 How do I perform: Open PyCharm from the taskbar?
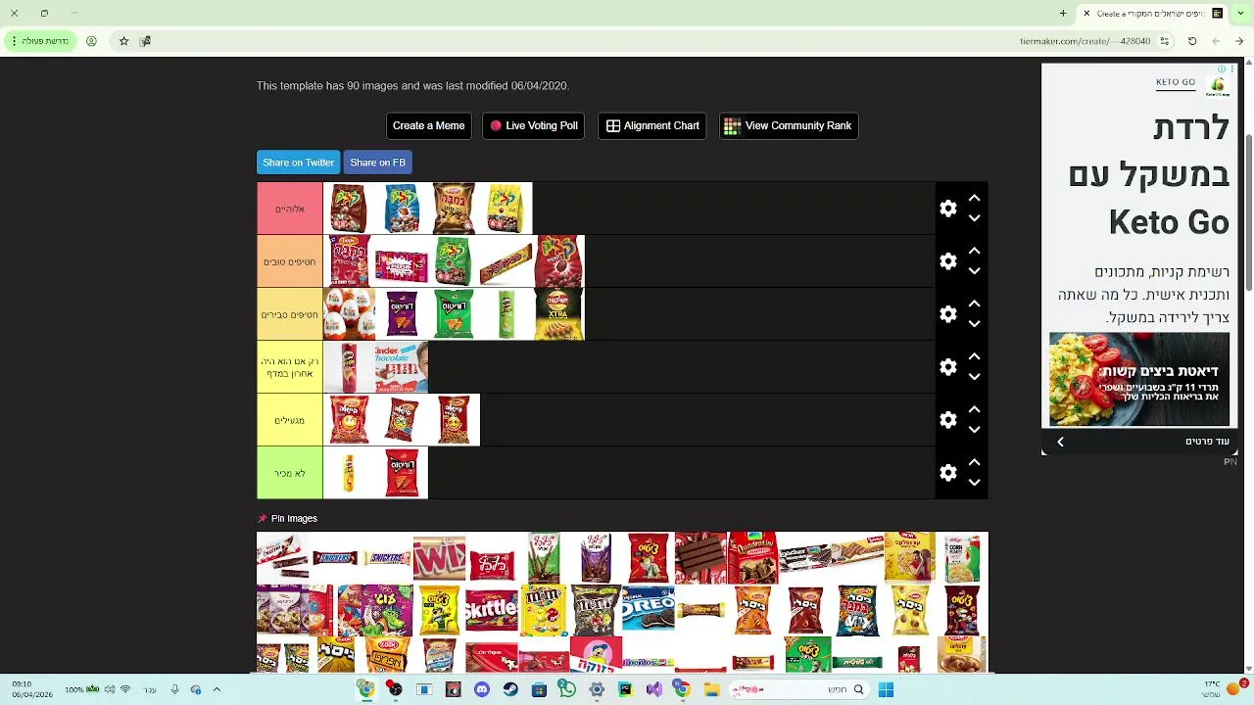point(625,689)
